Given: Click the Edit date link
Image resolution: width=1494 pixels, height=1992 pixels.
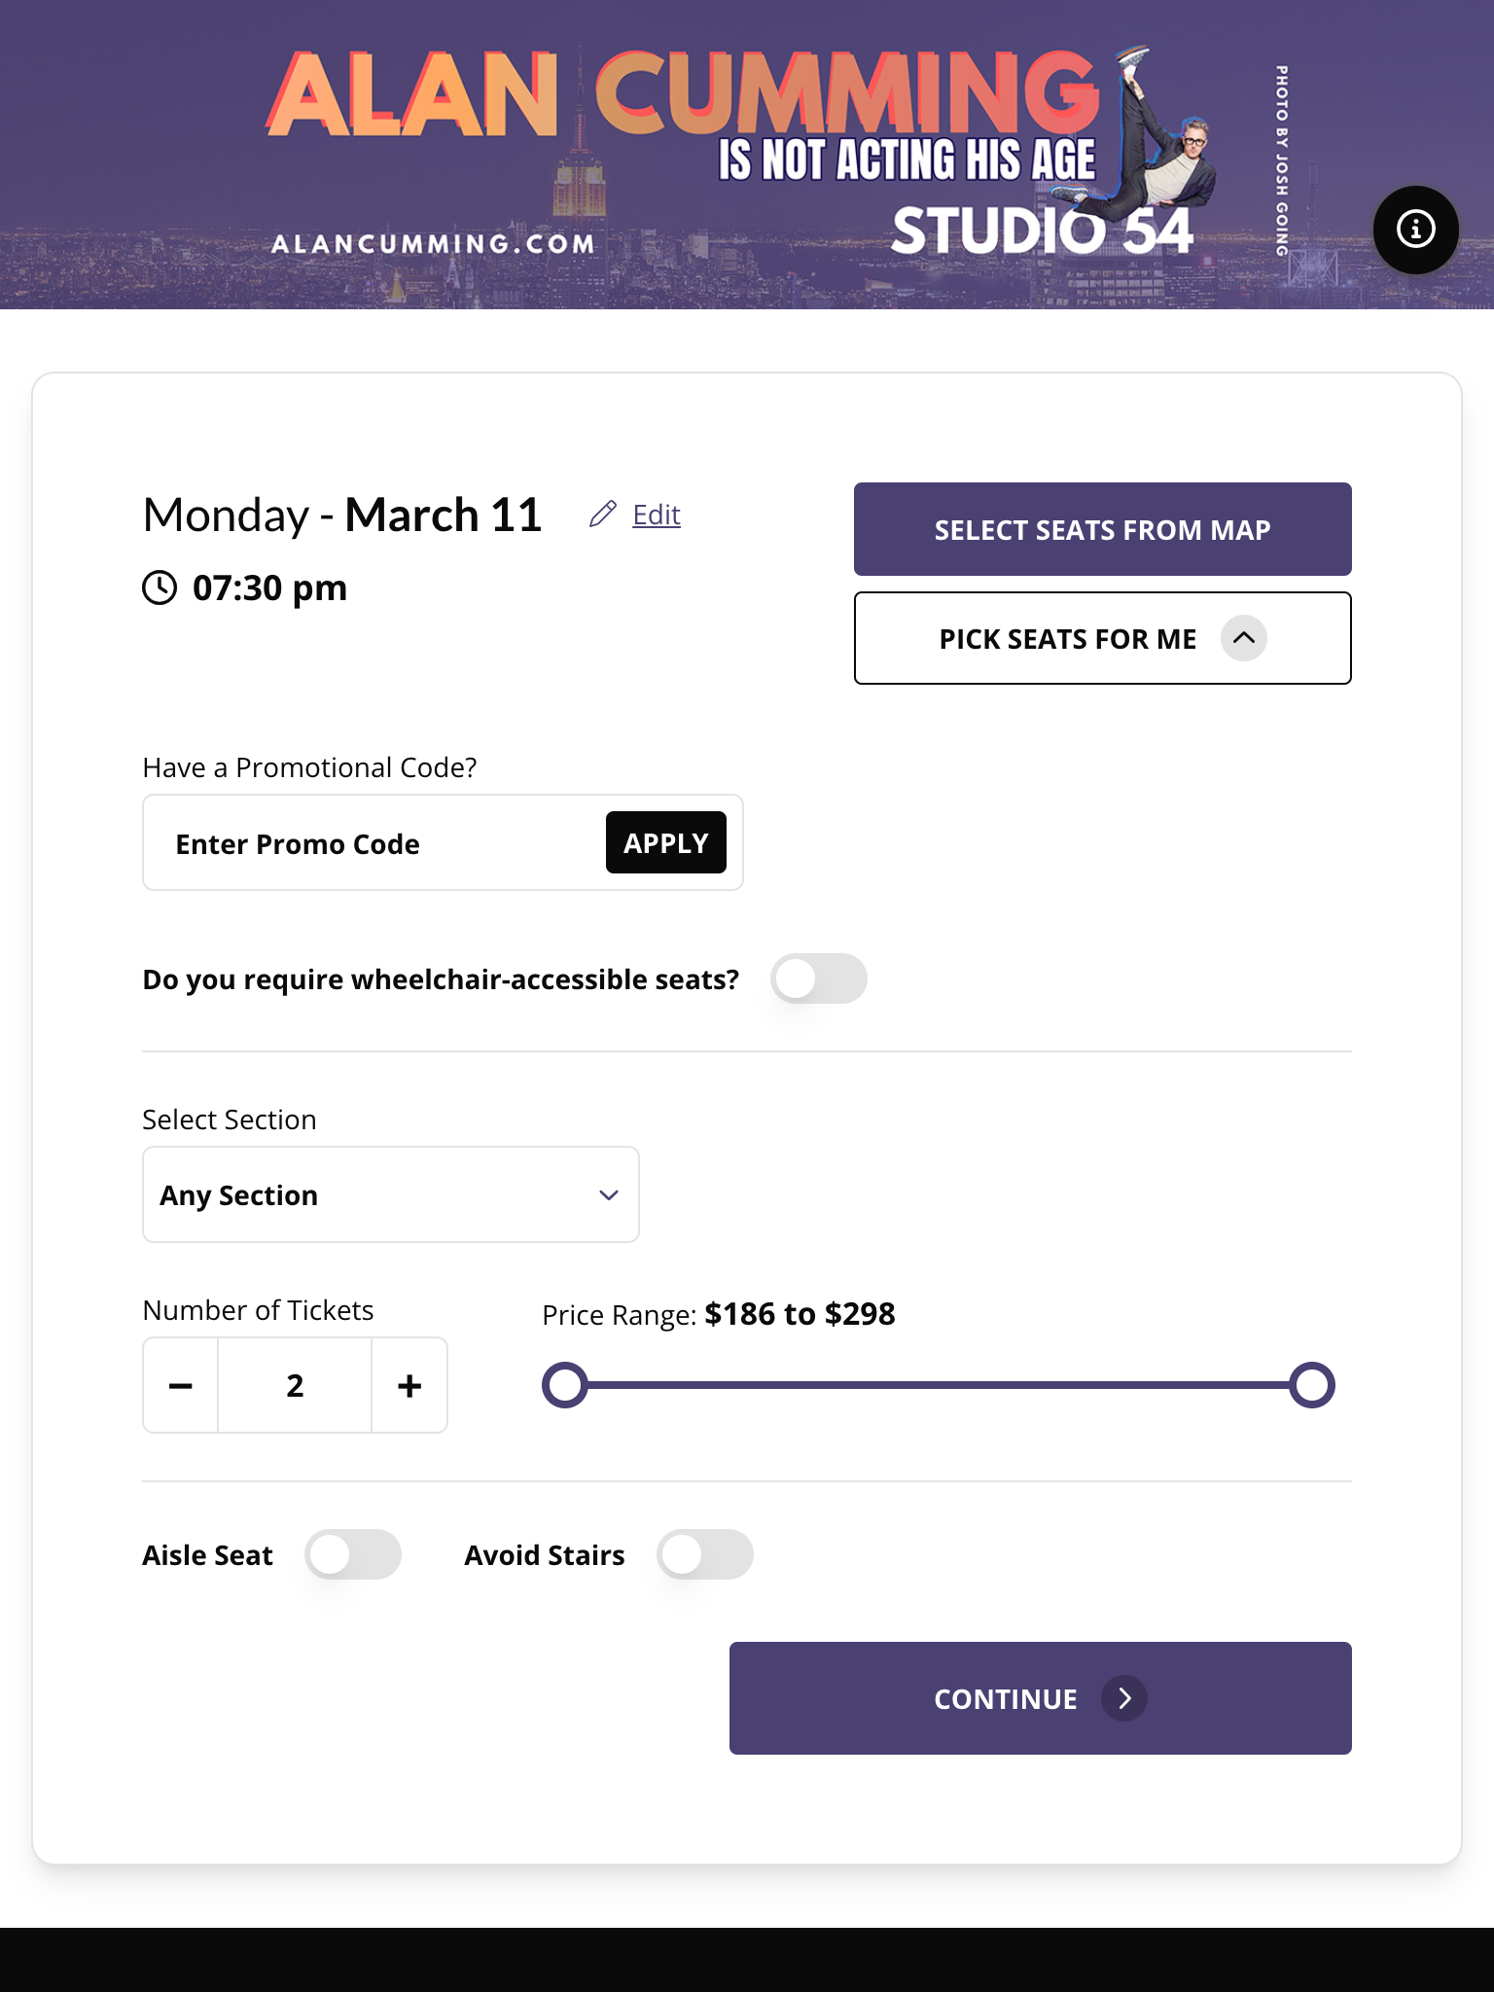Looking at the screenshot, I should (x=657, y=515).
